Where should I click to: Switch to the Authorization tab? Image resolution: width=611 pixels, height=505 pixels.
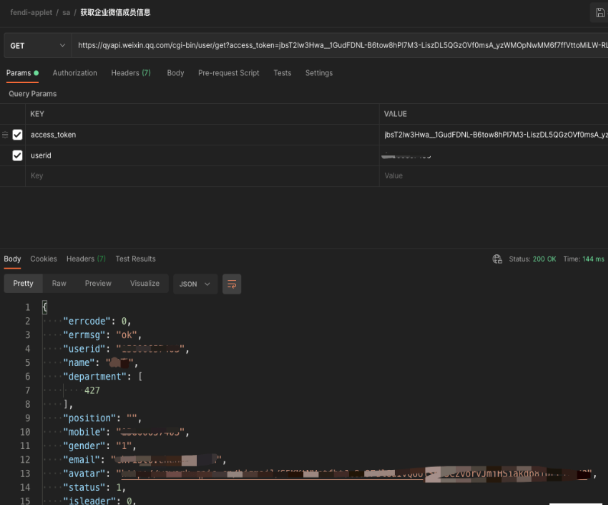(x=75, y=73)
